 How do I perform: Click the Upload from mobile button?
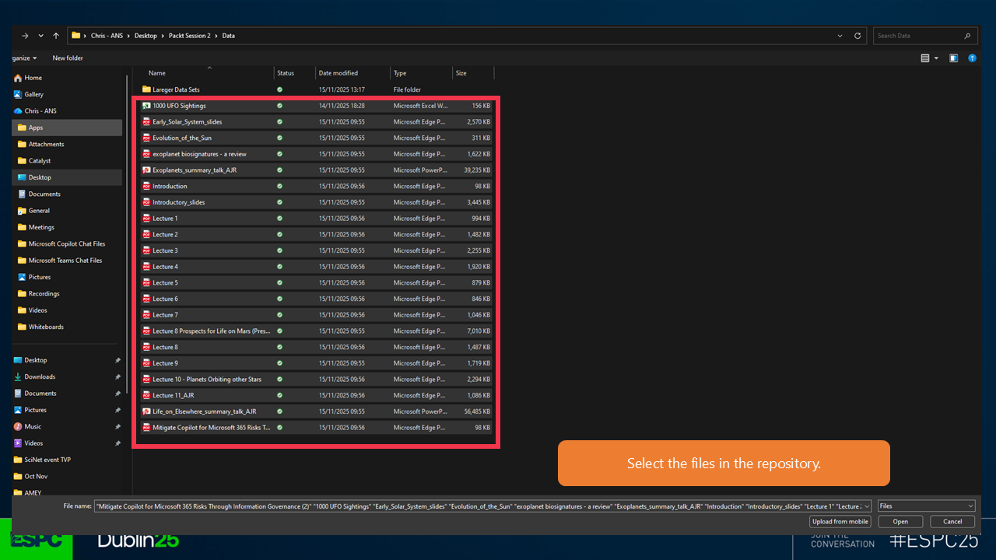click(840, 522)
